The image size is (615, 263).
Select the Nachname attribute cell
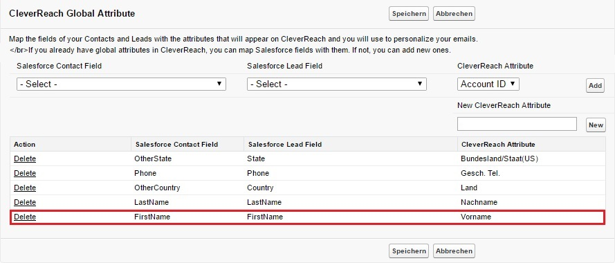479,202
